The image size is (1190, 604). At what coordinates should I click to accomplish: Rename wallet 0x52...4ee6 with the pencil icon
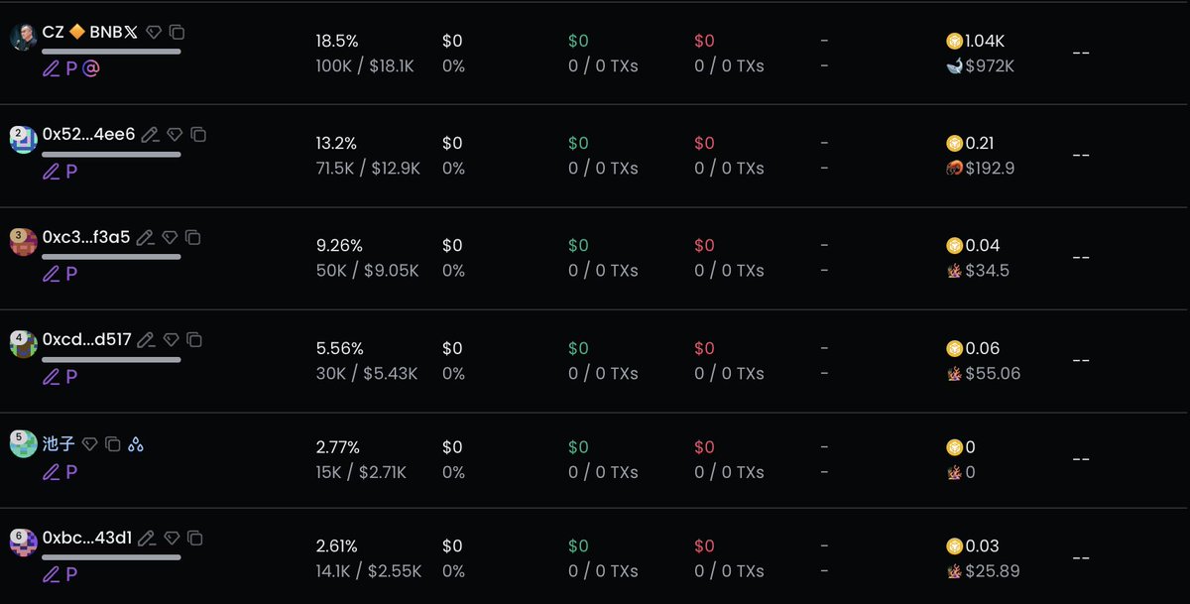(150, 135)
